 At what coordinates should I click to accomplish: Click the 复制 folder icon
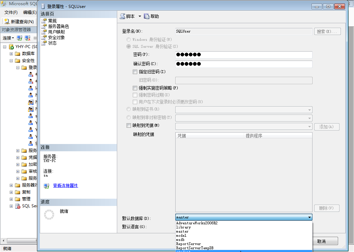tap(18, 192)
